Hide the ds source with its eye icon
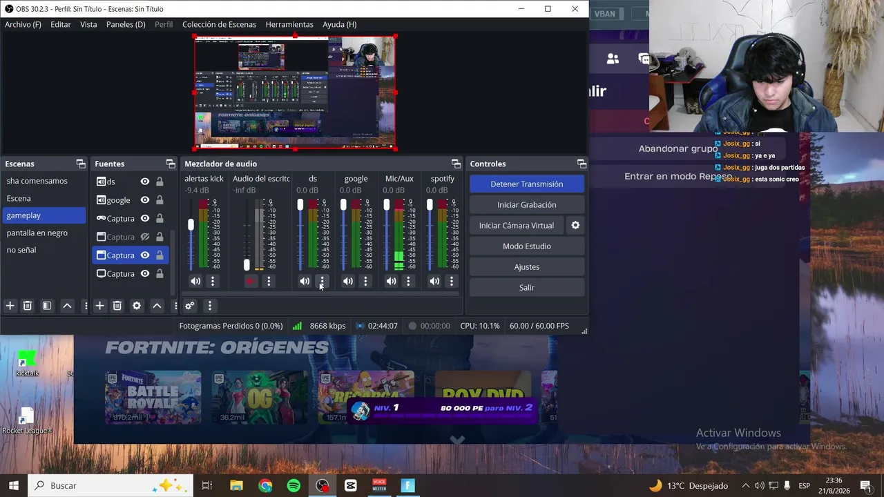This screenshot has height=497, width=884. [x=145, y=182]
